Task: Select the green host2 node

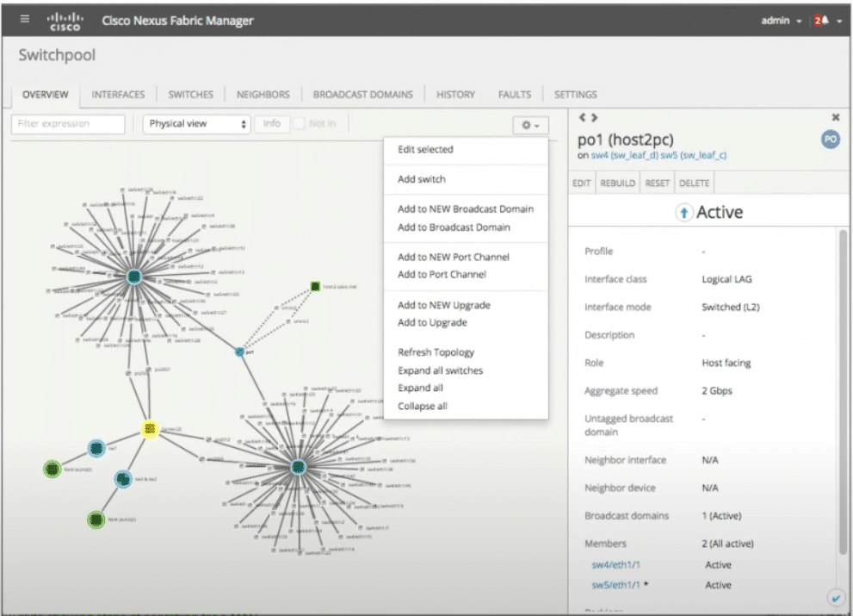Action: (315, 287)
